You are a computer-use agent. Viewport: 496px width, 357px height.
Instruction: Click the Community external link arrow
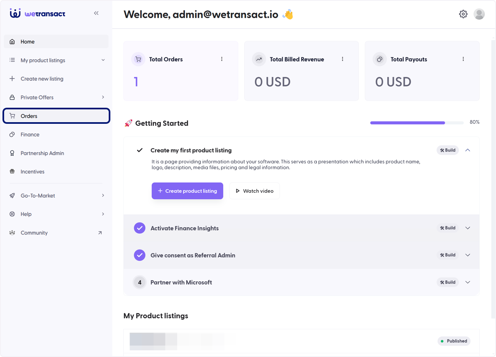tap(100, 233)
